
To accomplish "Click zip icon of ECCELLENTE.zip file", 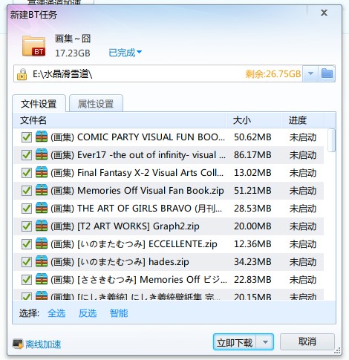I will pyautogui.click(x=42, y=243).
